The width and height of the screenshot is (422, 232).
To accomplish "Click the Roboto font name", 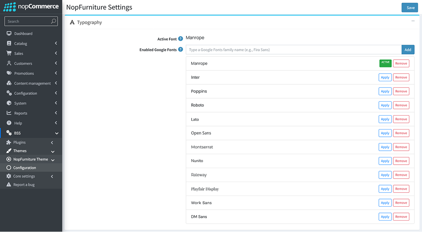I will point(197,105).
